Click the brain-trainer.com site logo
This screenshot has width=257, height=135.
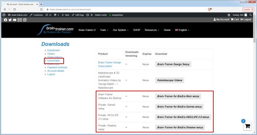(x=55, y=30)
